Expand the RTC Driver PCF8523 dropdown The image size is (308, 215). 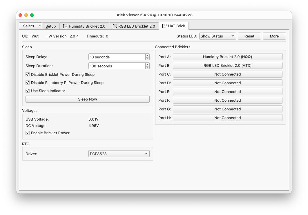click(x=119, y=154)
